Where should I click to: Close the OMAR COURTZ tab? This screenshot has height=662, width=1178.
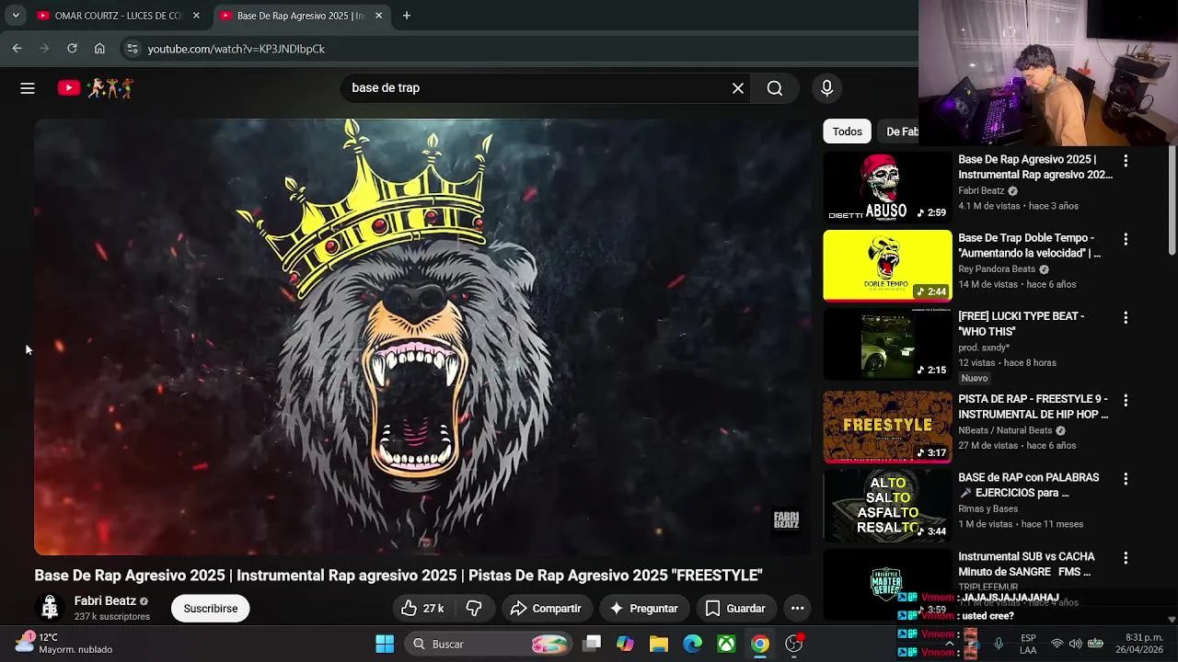[x=196, y=16]
